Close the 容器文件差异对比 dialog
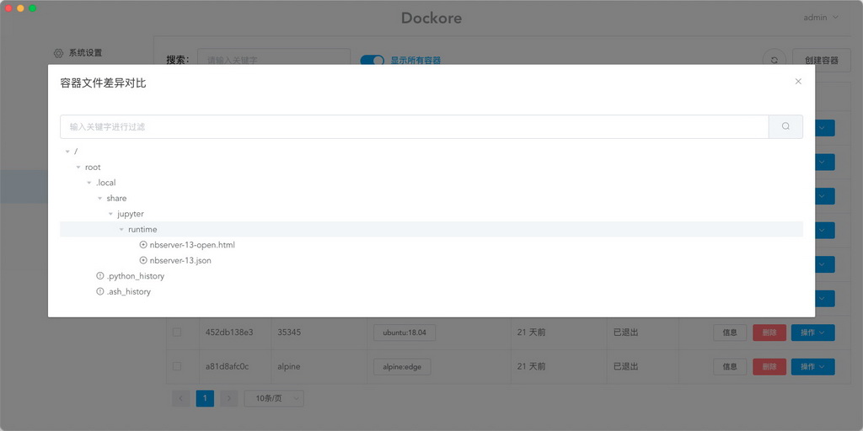 click(798, 82)
